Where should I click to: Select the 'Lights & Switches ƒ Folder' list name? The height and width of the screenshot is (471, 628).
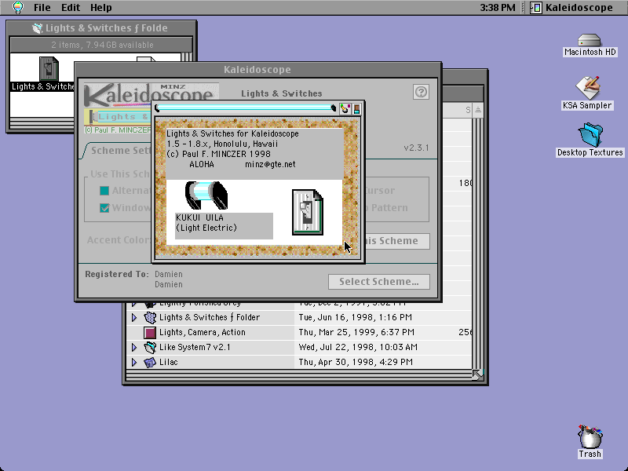[210, 318]
